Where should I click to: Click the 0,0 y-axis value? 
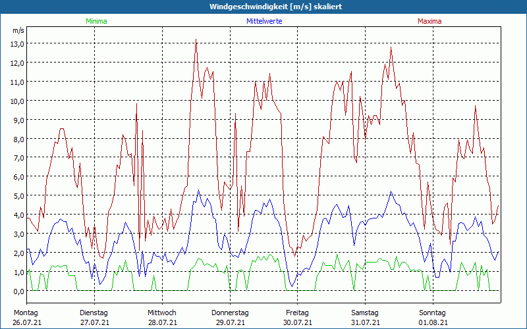pyautogui.click(x=18, y=291)
